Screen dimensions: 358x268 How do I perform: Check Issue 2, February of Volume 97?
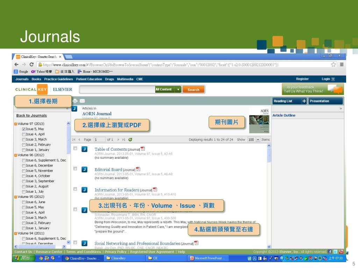(23, 145)
